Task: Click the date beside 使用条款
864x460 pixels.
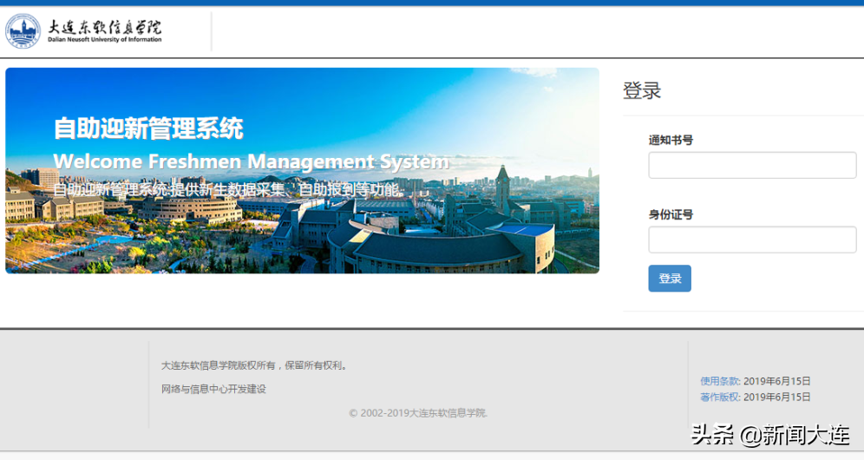Action: pyautogui.click(x=777, y=381)
